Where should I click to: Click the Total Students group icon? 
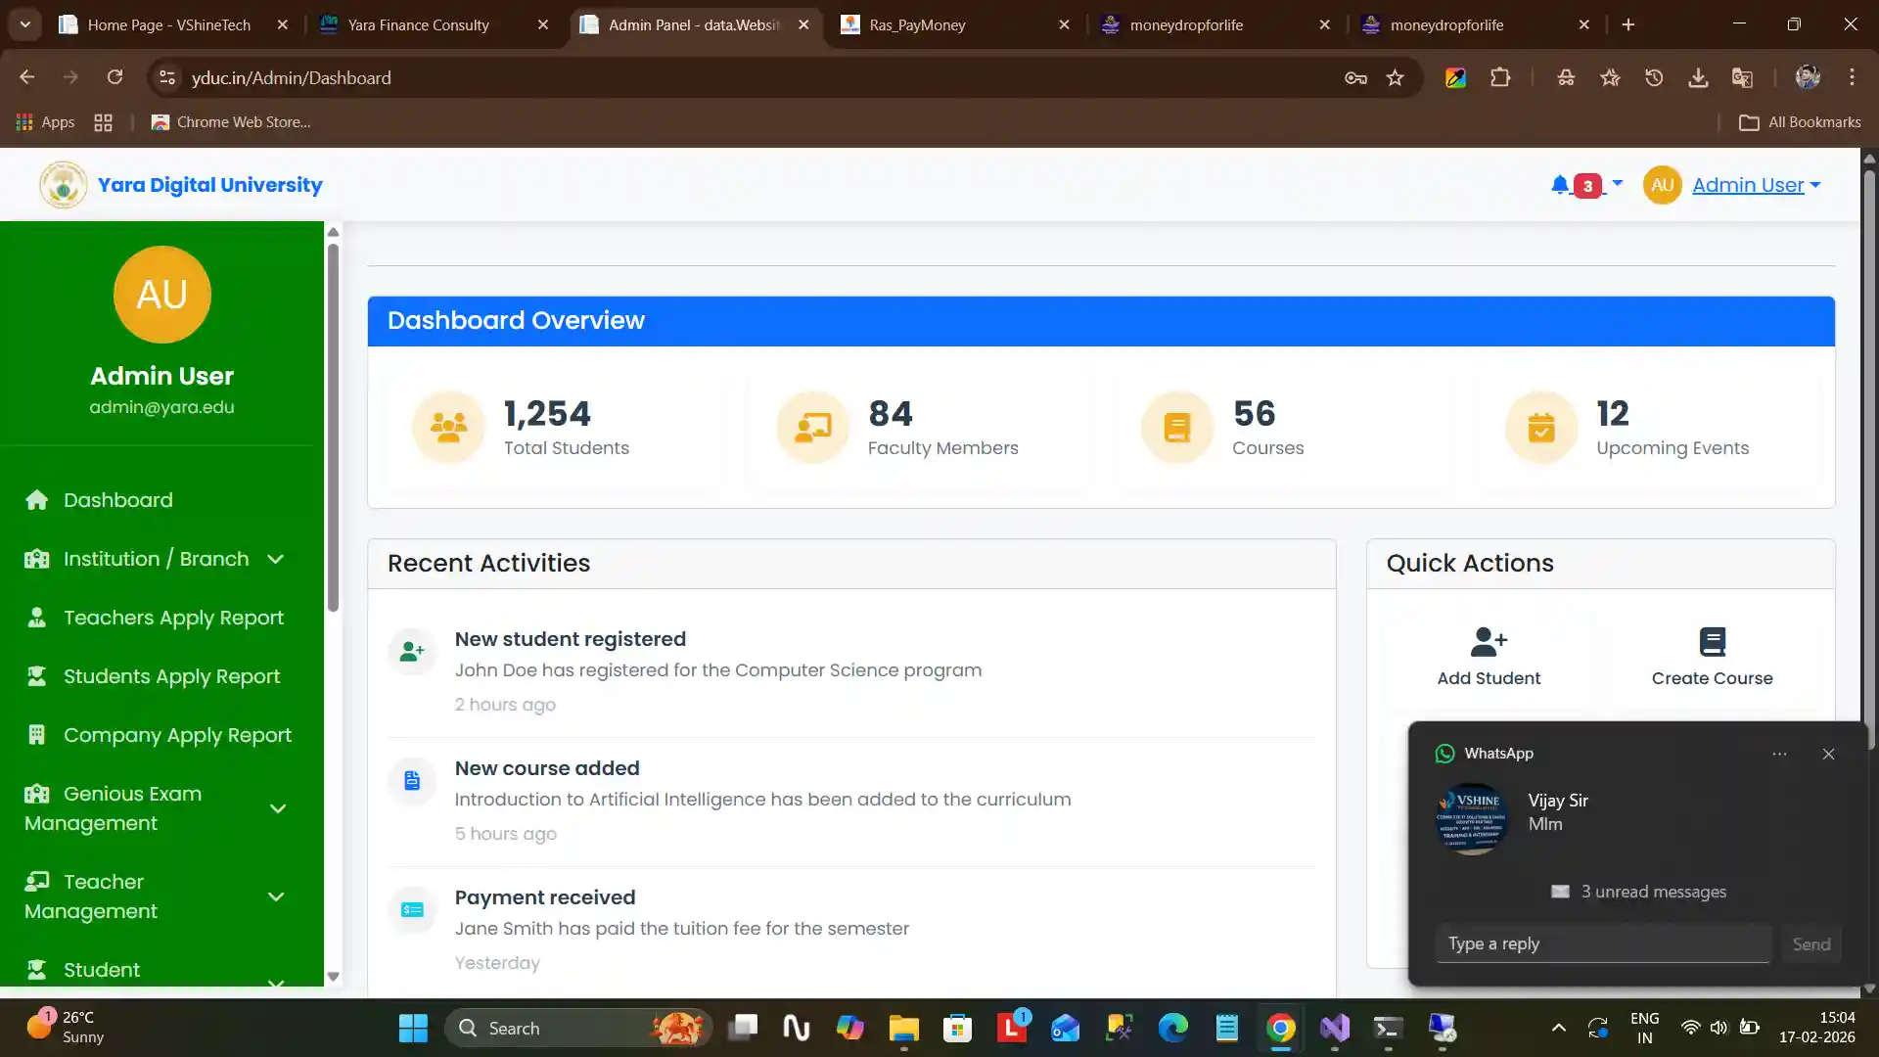click(x=448, y=428)
